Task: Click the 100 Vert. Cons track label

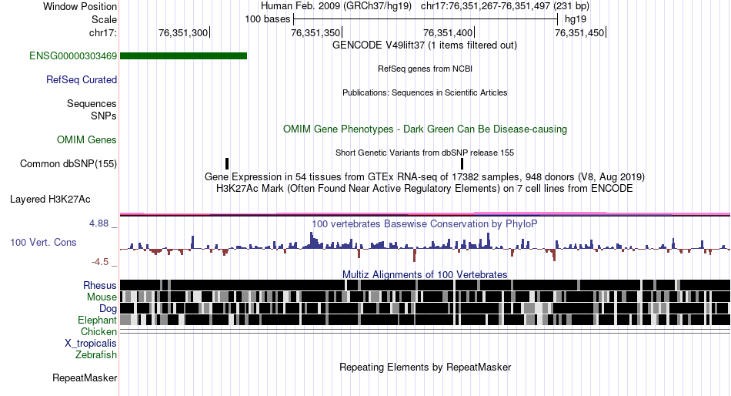Action: pos(43,243)
